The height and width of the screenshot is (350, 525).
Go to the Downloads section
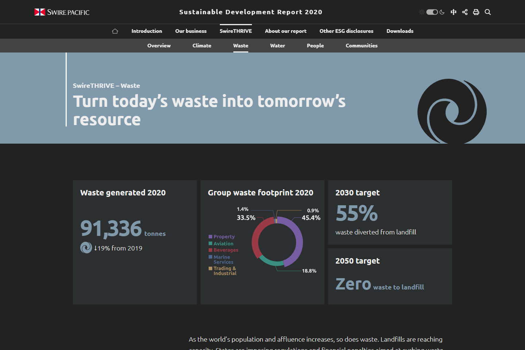(x=400, y=31)
